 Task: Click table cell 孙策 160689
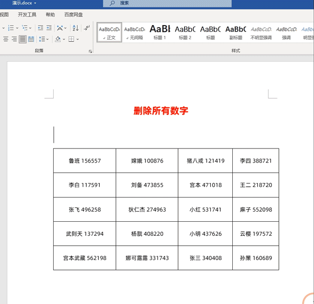click(256, 258)
